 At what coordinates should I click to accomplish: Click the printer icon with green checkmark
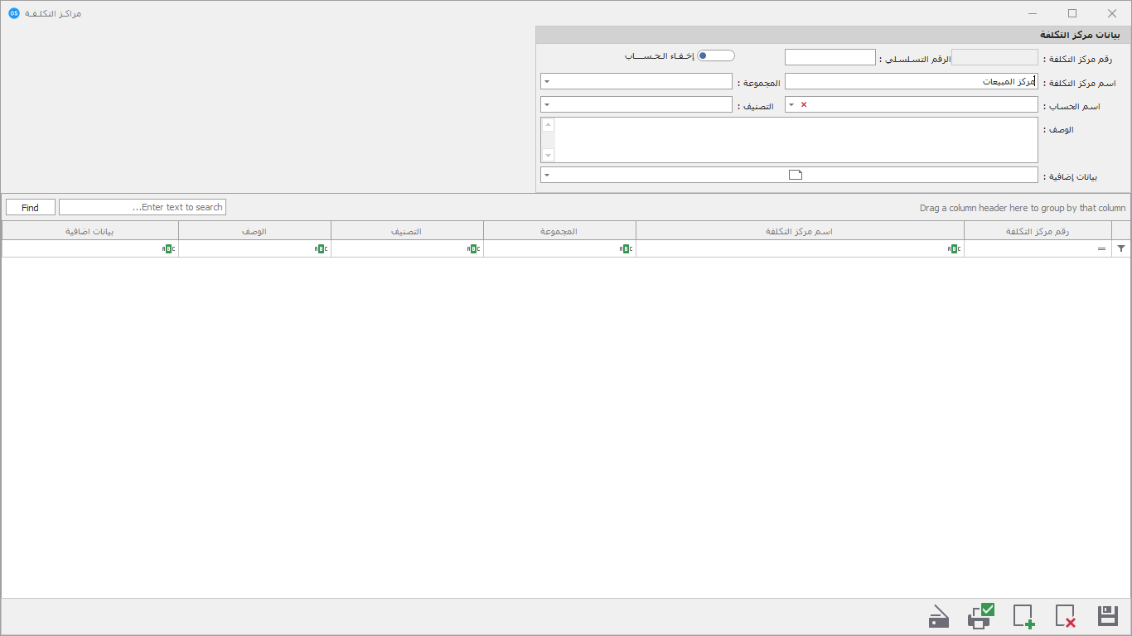click(980, 616)
